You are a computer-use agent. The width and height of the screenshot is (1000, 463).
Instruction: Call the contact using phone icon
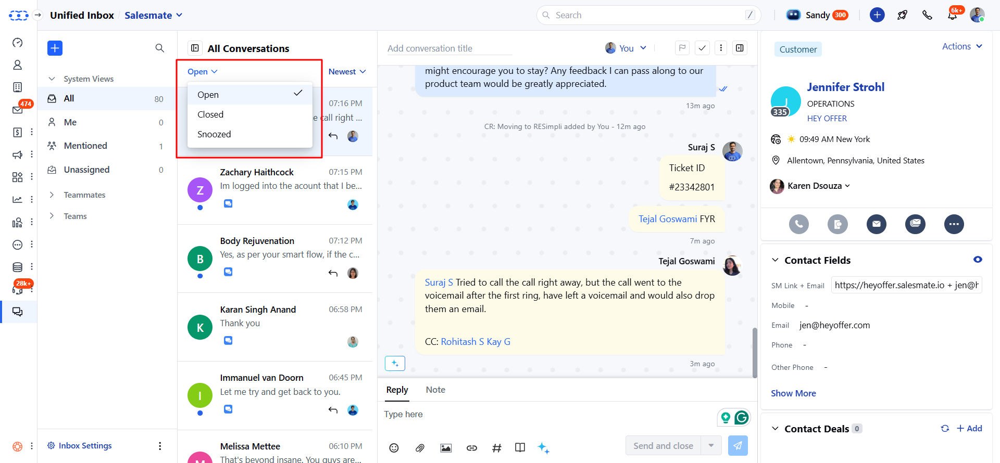(799, 224)
